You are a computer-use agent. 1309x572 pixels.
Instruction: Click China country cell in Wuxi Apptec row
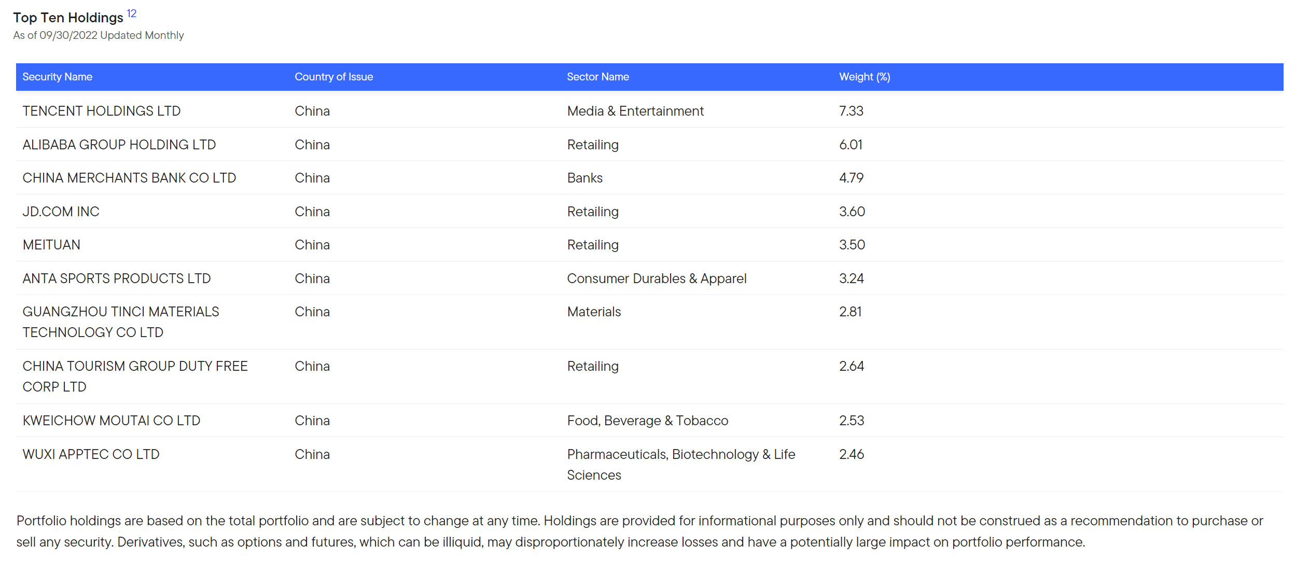point(312,454)
